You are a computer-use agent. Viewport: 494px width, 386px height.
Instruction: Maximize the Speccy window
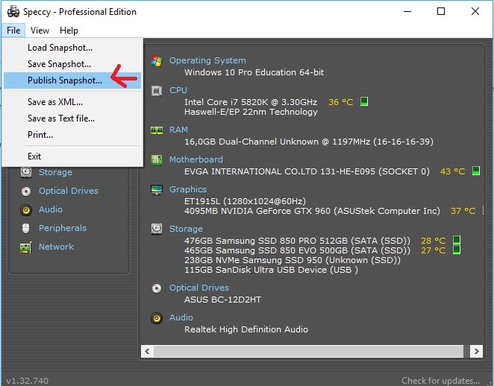pyautogui.click(x=441, y=12)
